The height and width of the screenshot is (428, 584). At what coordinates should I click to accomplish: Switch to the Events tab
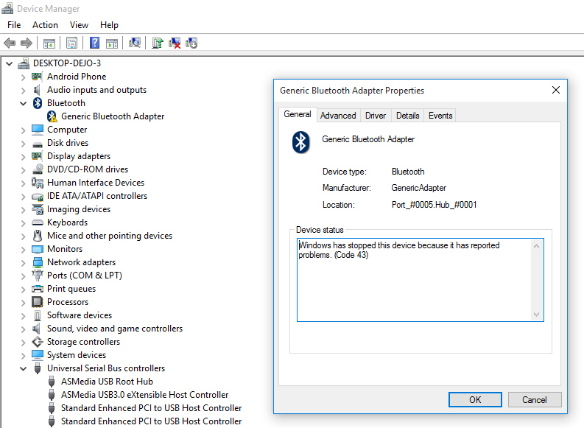tap(440, 116)
